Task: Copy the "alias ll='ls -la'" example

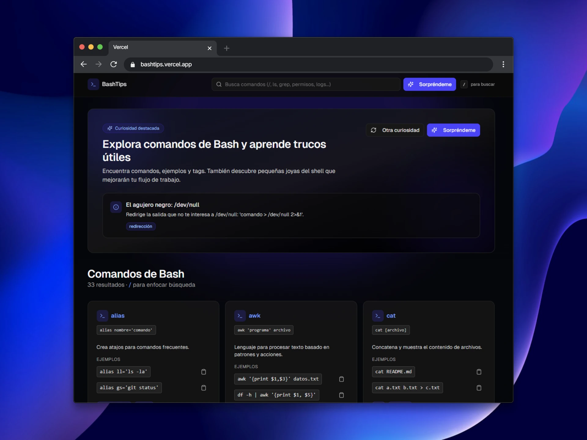Action: [x=204, y=372]
